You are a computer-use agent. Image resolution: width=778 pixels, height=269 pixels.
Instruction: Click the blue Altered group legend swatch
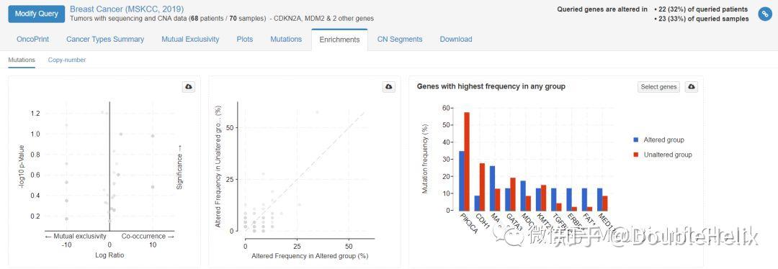point(636,140)
